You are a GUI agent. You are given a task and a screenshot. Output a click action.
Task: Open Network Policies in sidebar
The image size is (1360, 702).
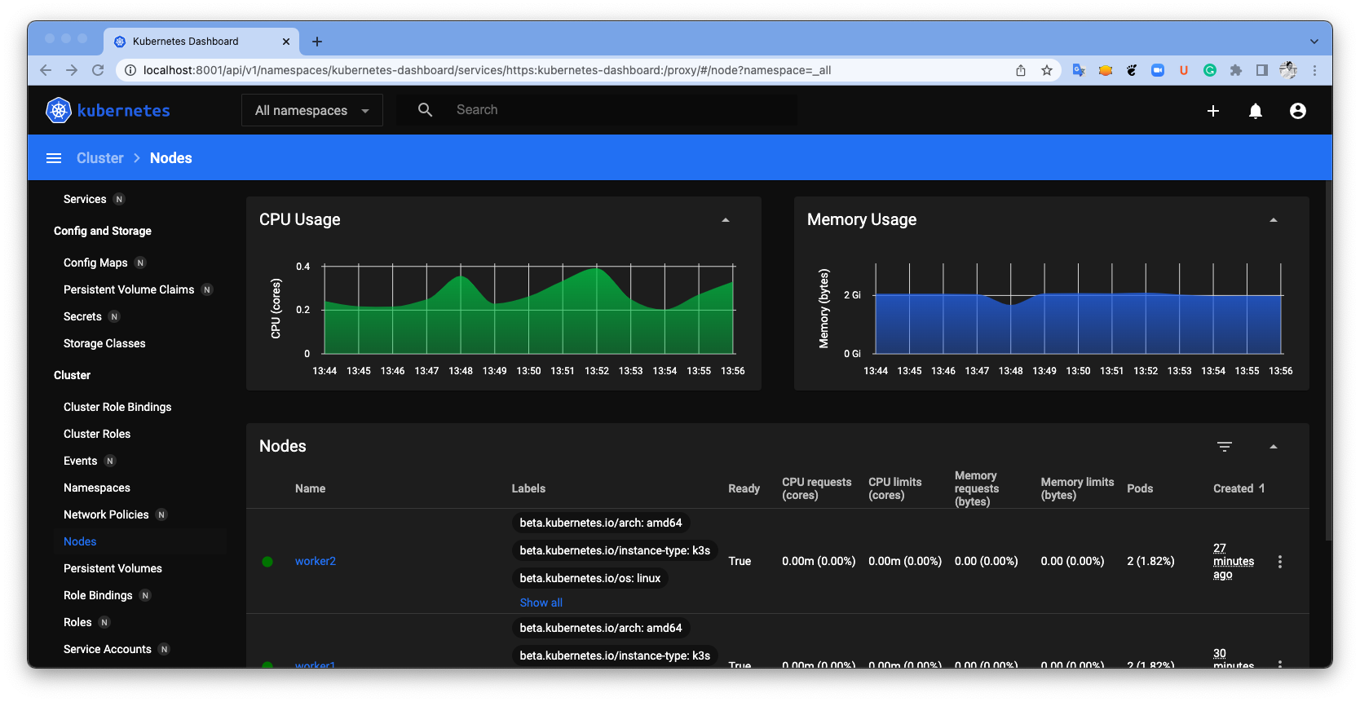click(106, 514)
